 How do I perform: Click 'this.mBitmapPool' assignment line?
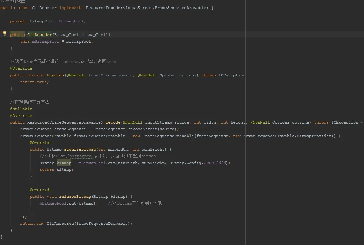(x=56, y=41)
